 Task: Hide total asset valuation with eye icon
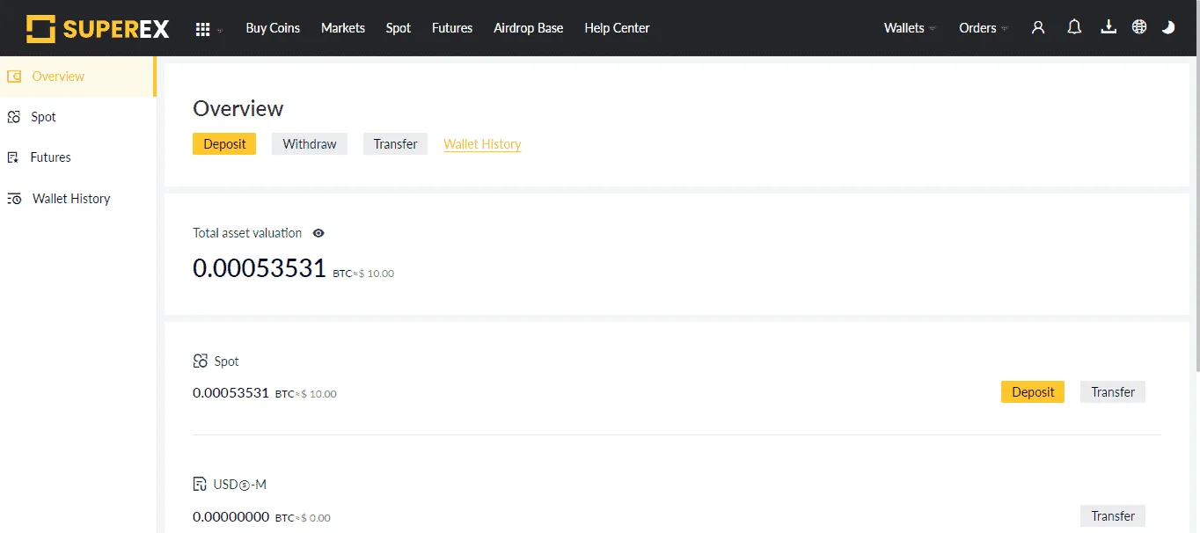tap(318, 233)
